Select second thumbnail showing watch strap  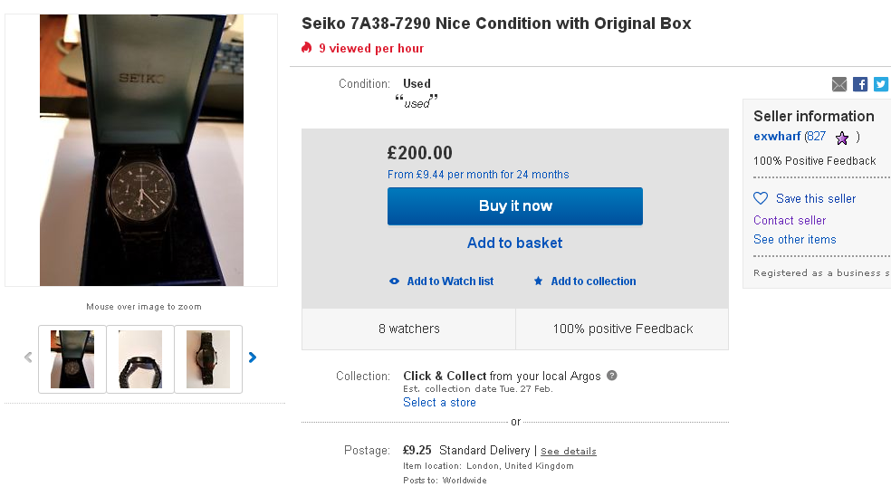140,359
